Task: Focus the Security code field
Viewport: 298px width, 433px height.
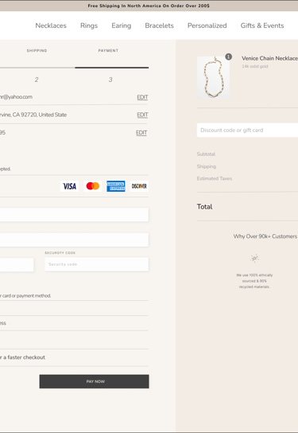Action: pos(96,264)
